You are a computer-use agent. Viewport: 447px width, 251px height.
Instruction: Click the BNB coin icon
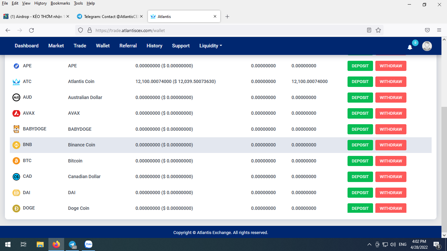point(16,145)
